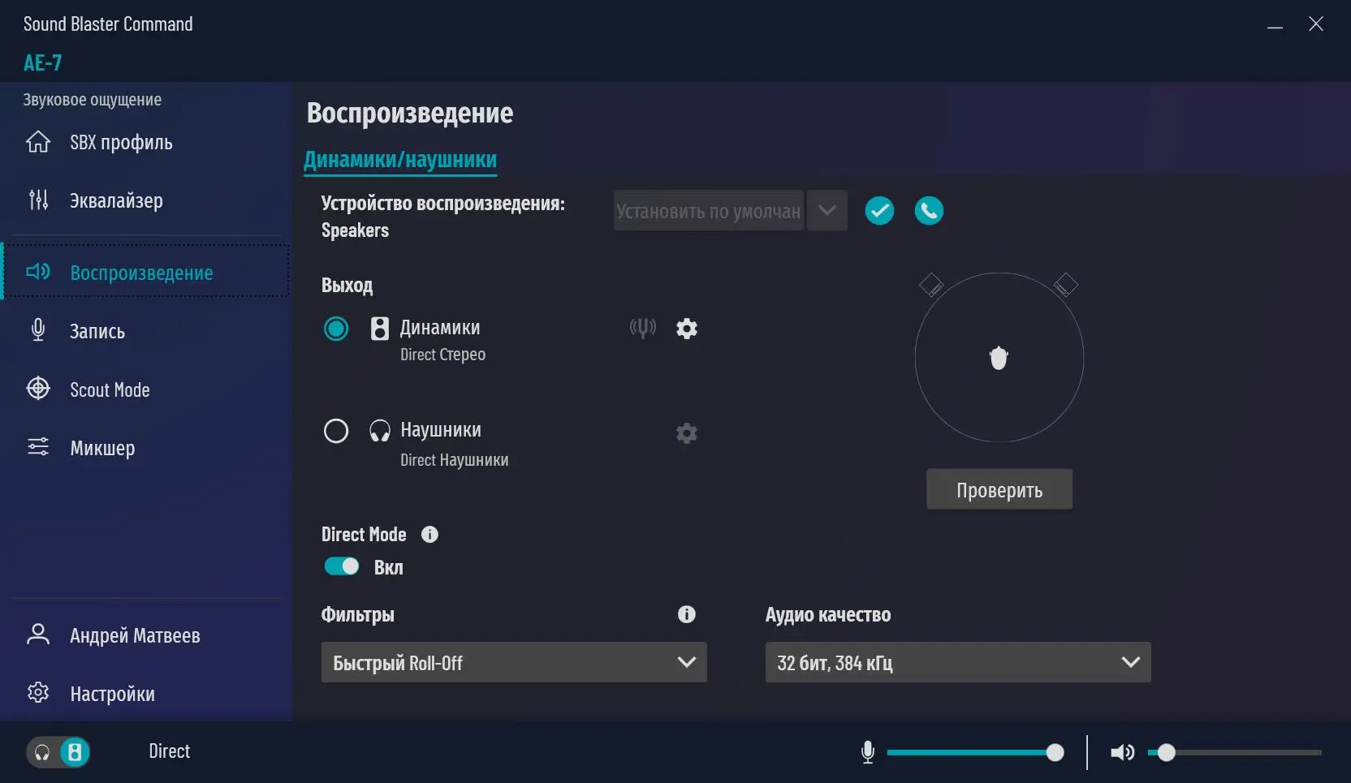
Task: Click the front left speaker icon
Action: [931, 285]
